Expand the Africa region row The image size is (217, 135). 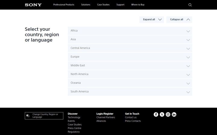point(130,31)
